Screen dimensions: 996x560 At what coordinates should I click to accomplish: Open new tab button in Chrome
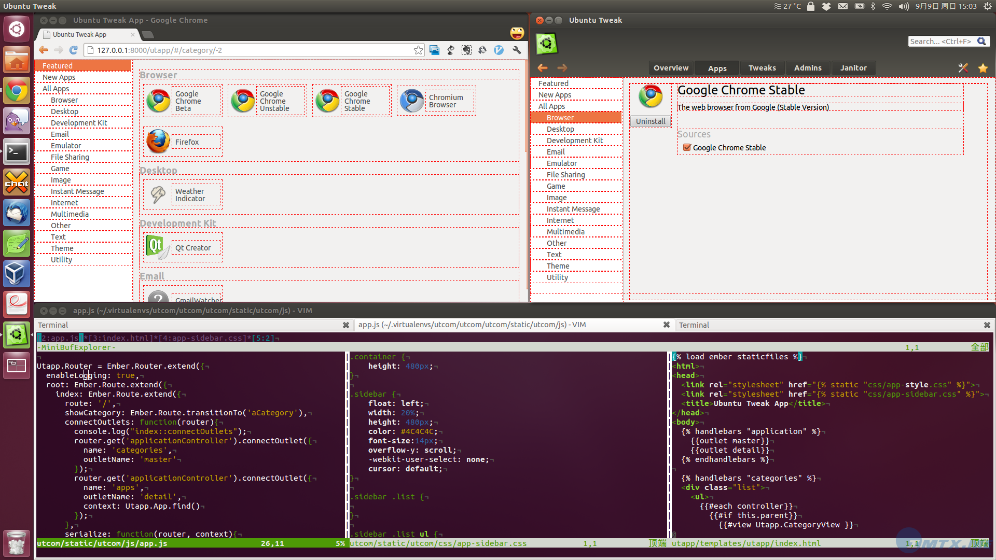tap(148, 35)
